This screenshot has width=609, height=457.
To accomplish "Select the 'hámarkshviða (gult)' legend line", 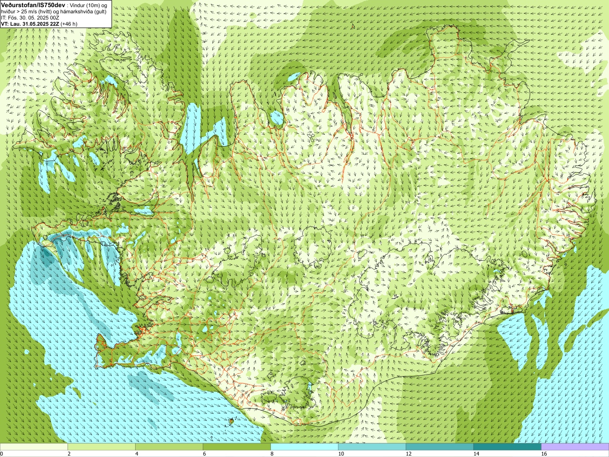I will click(82, 11).
